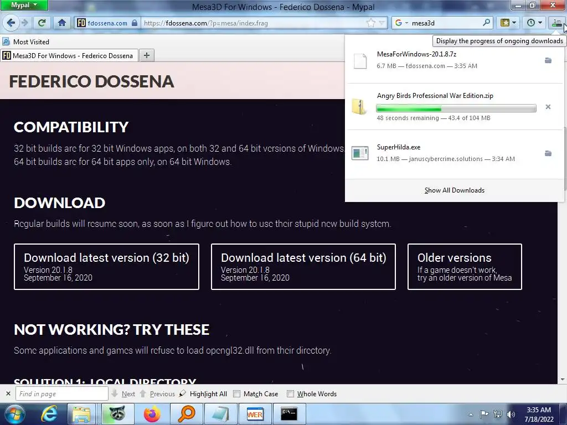Screen dimensions: 567x425
Task: Click the magnifier search go icon
Action: point(487,23)
